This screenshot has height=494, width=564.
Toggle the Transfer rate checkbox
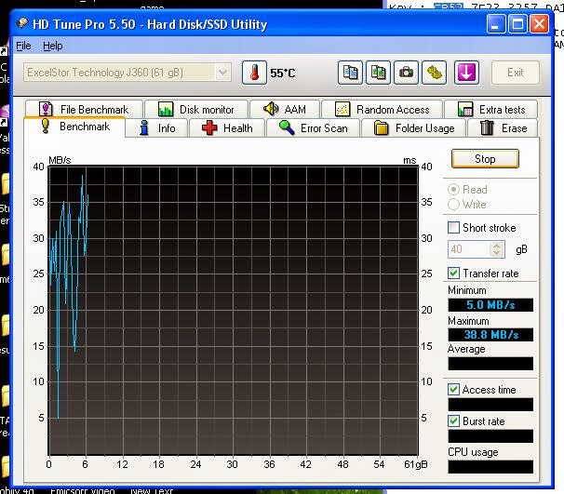click(x=453, y=274)
